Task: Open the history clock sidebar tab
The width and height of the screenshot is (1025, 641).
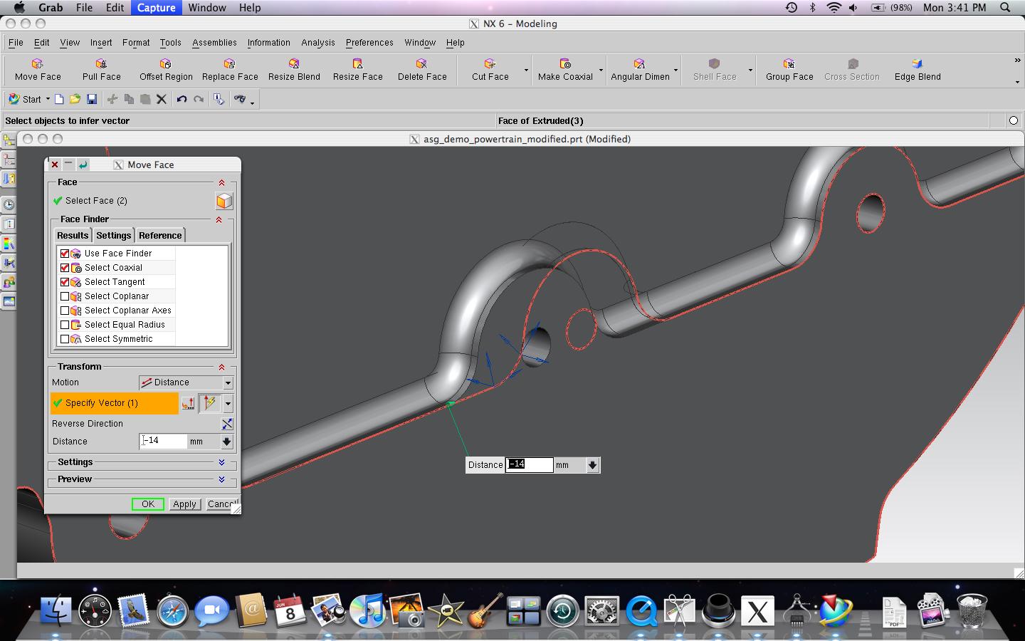Action: (x=9, y=204)
